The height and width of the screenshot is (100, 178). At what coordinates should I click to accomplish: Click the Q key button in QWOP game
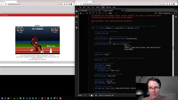19,30
